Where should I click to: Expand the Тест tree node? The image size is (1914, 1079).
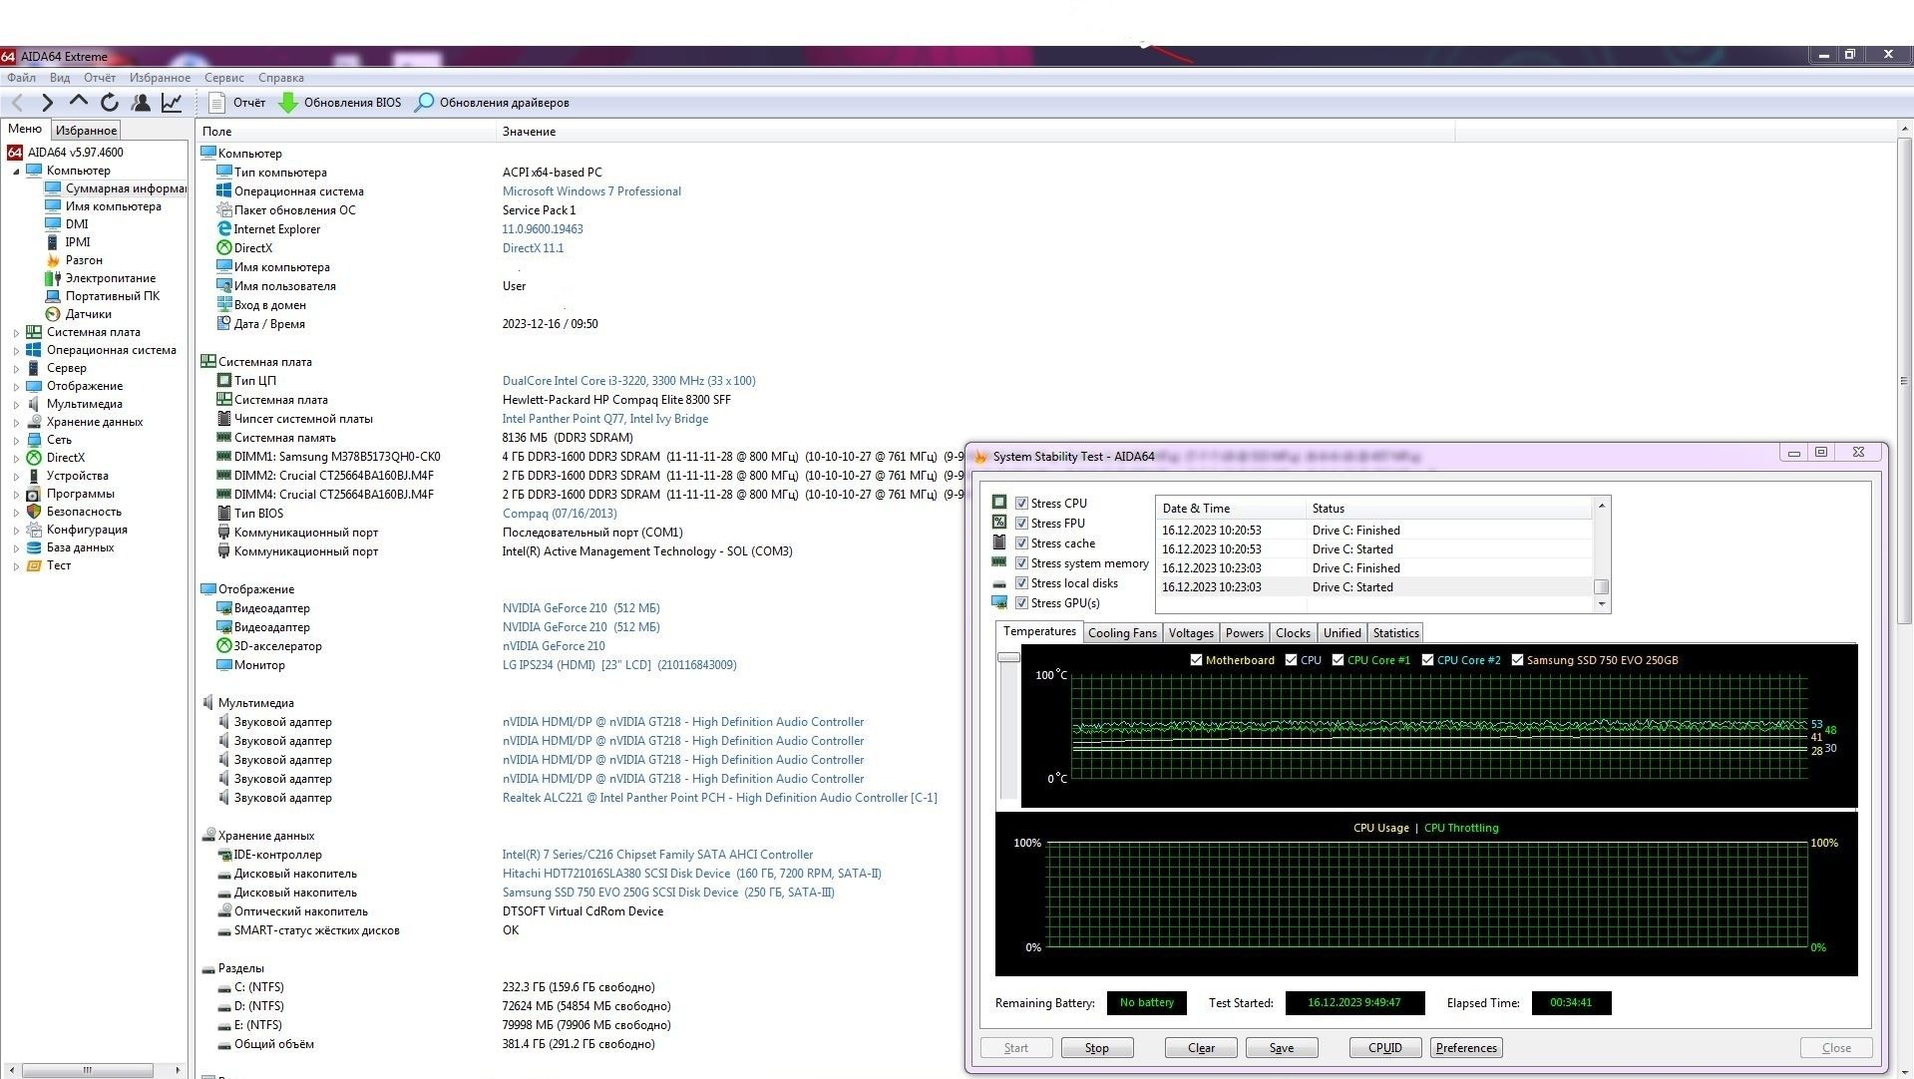(x=16, y=566)
